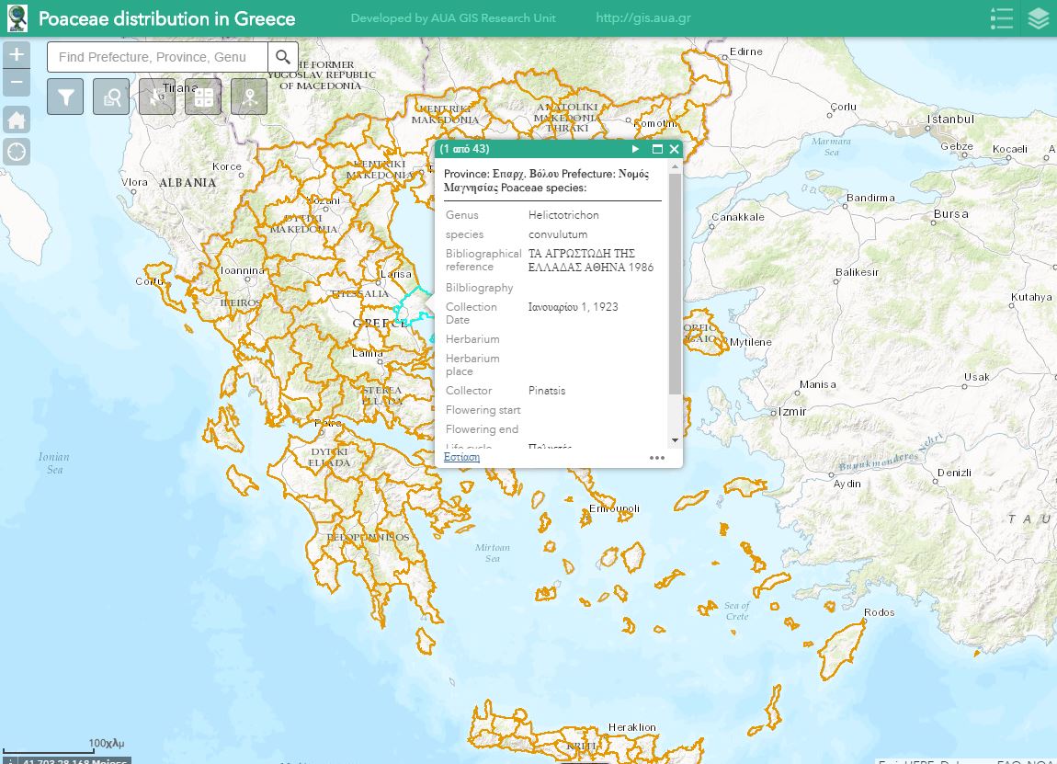The width and height of the screenshot is (1057, 764).
Task: Open the Filter widget
Action: (x=66, y=97)
